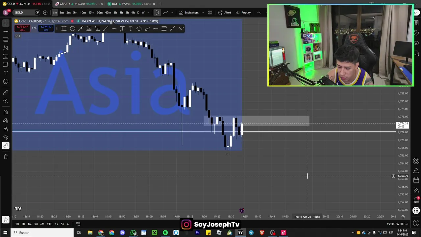Select the 1m timeframe
The image size is (421, 237).
55,13
